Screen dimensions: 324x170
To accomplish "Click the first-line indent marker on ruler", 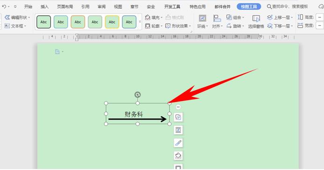I will (77, 35).
